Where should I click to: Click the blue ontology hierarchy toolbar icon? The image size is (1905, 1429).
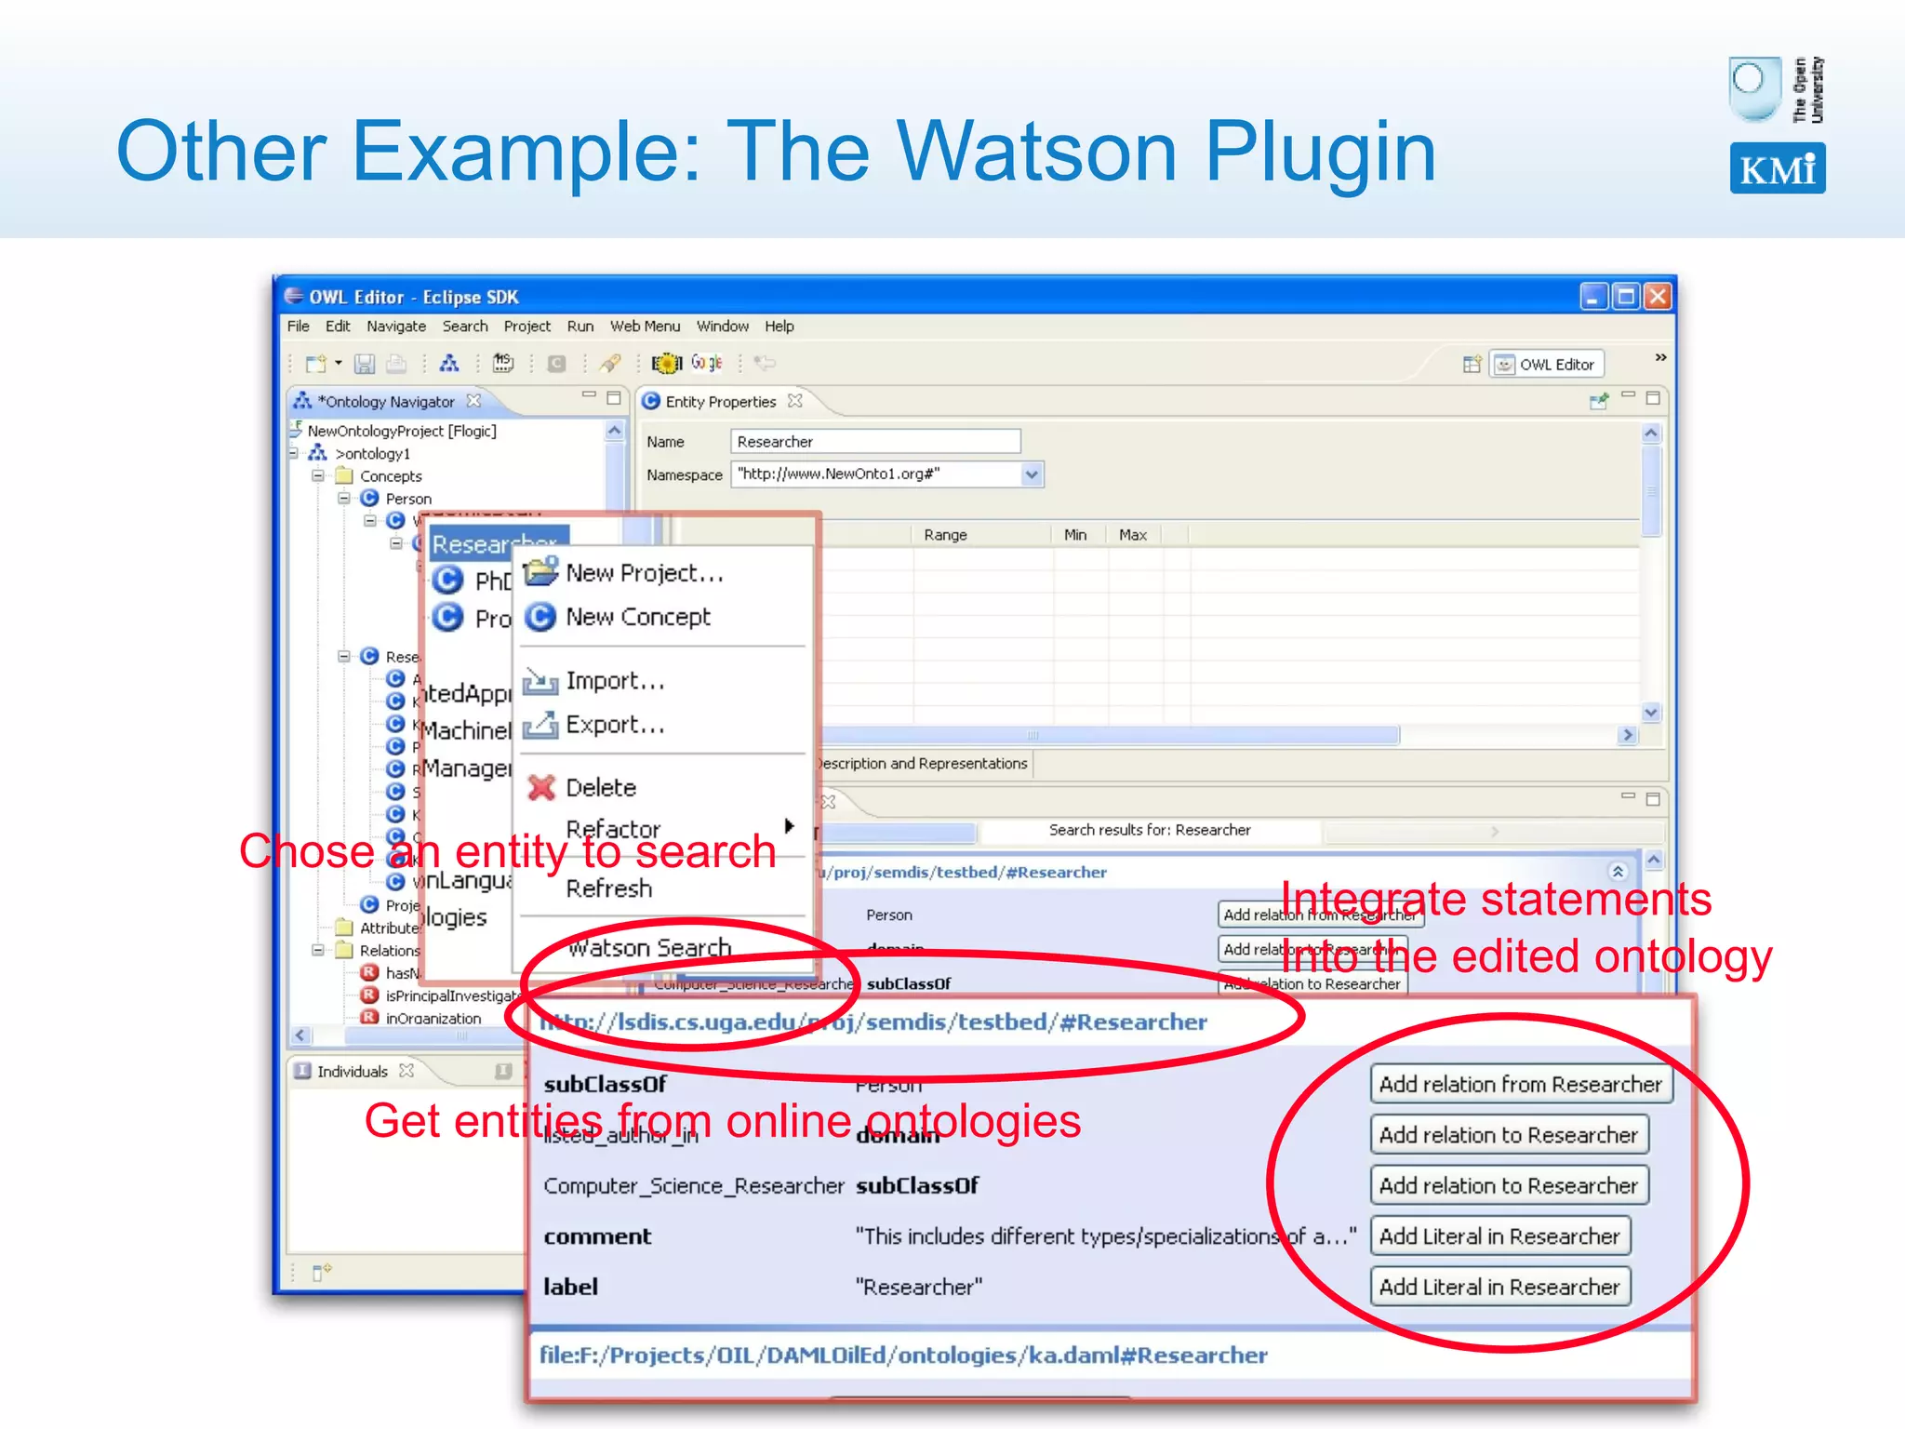pos(449,364)
